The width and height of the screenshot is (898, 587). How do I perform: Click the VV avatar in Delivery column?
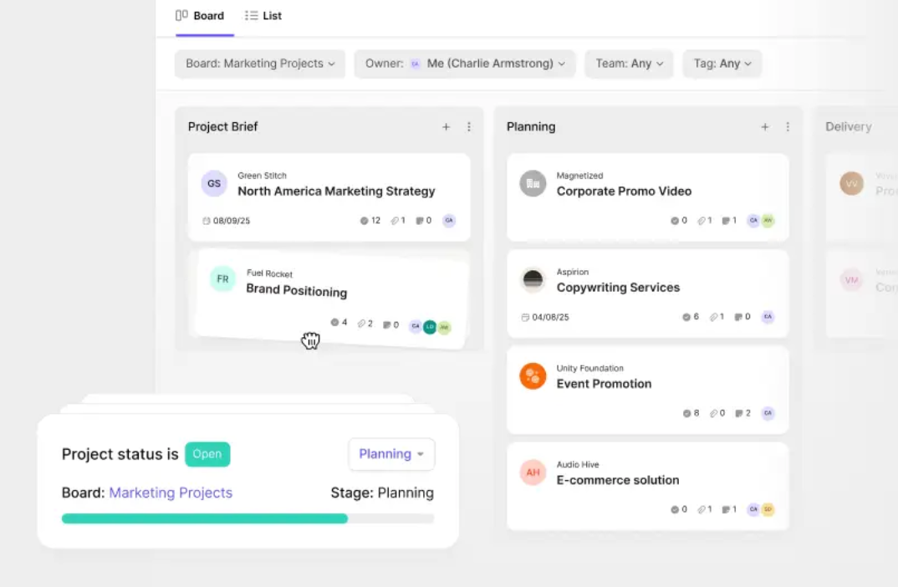pyautogui.click(x=852, y=184)
